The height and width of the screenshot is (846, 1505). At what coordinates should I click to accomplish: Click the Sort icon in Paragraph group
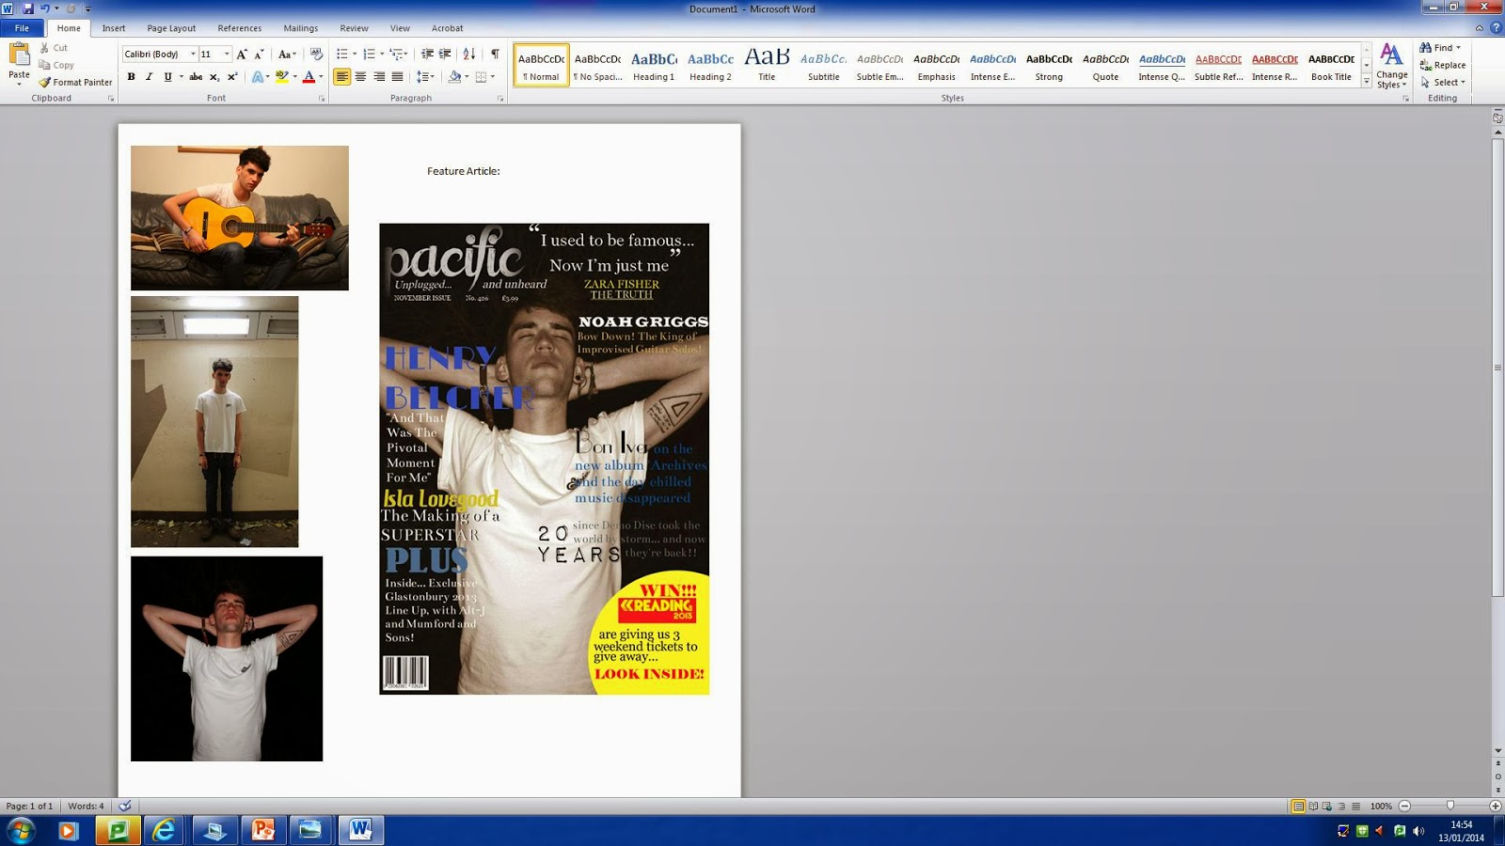point(469,54)
